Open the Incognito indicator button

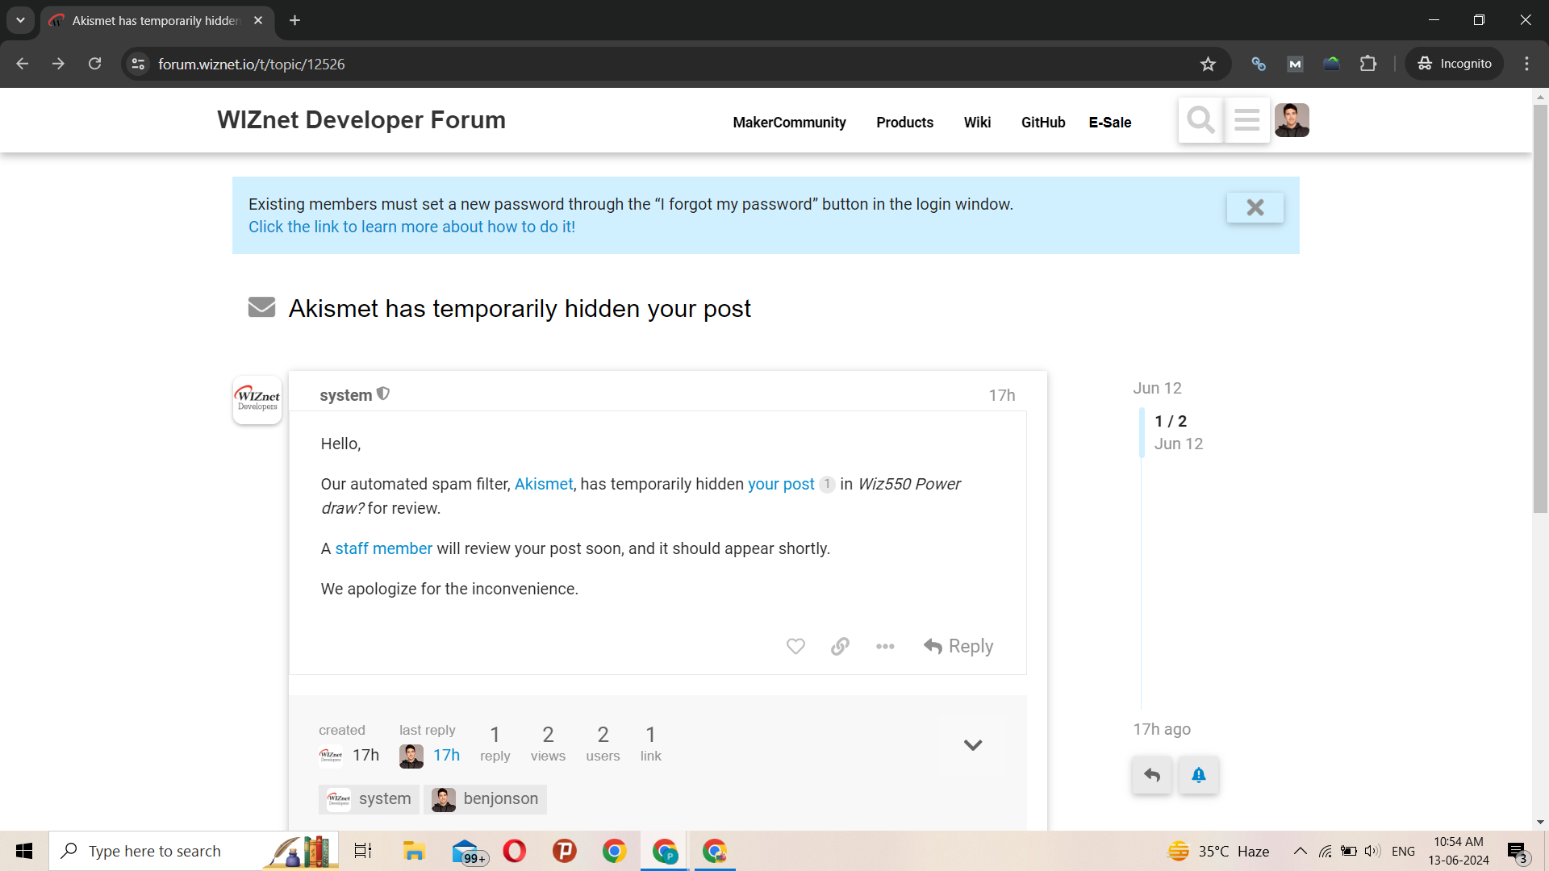(x=1455, y=64)
